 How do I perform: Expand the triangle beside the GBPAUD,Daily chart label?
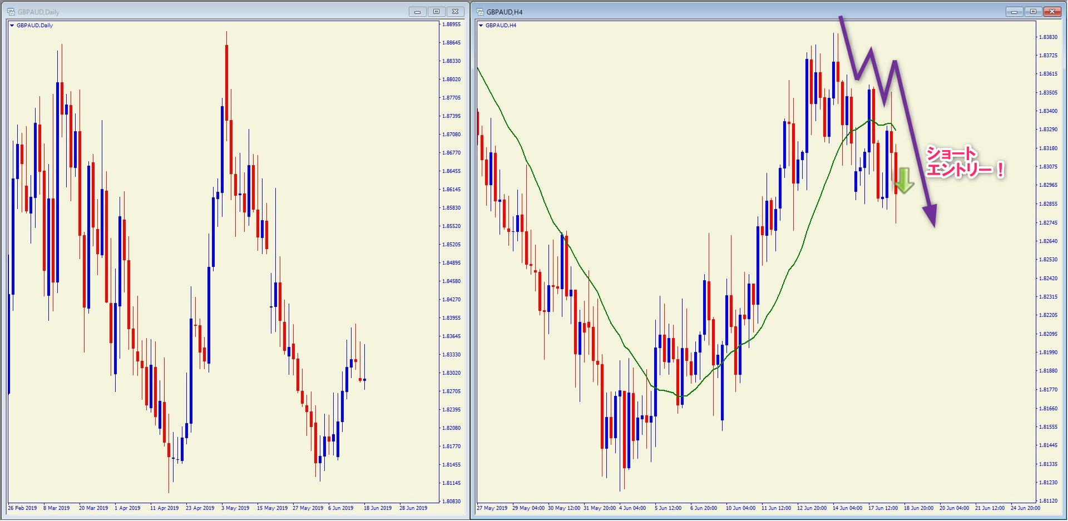tap(12, 26)
